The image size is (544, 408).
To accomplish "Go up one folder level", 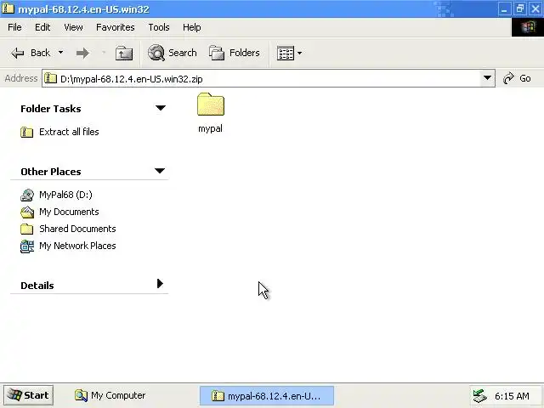I will click(124, 53).
